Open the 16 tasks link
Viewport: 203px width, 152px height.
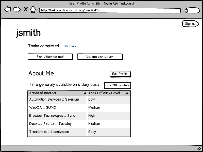coord(70,46)
